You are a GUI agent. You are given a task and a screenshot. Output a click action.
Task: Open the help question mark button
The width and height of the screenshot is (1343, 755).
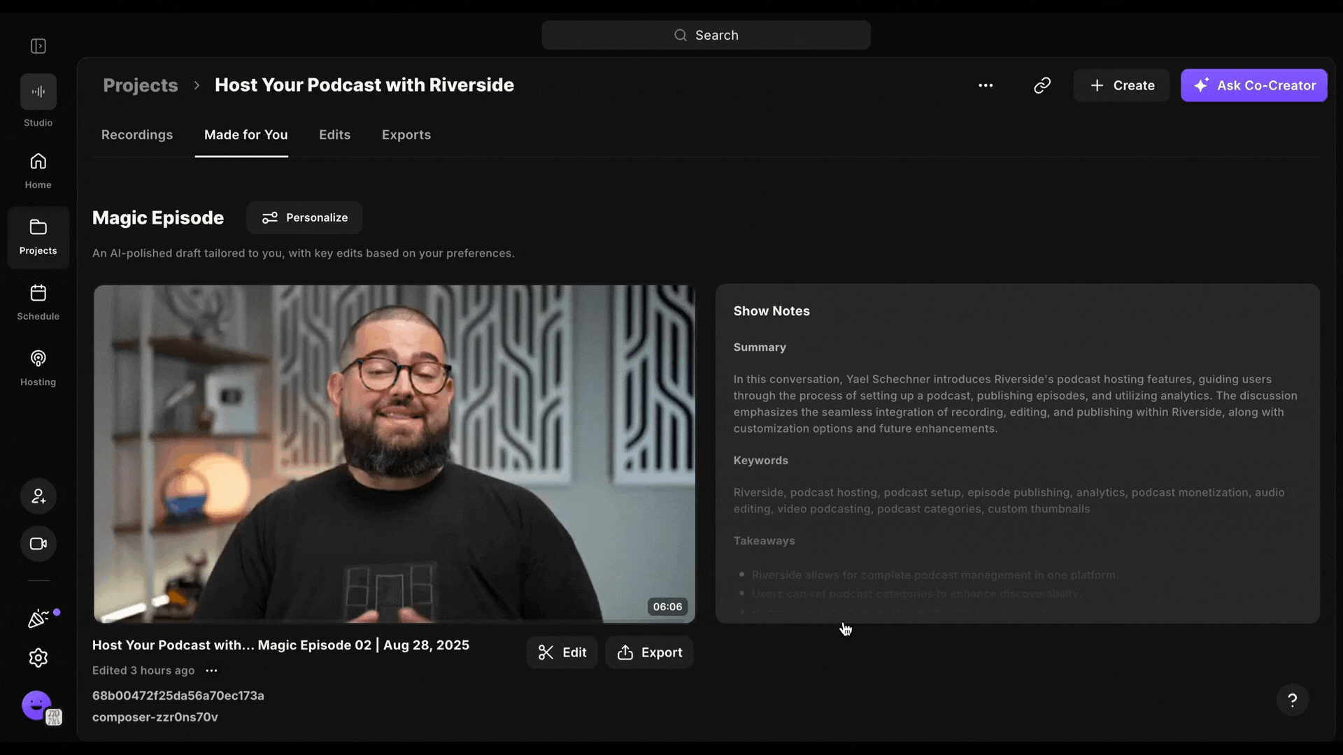(x=1293, y=700)
